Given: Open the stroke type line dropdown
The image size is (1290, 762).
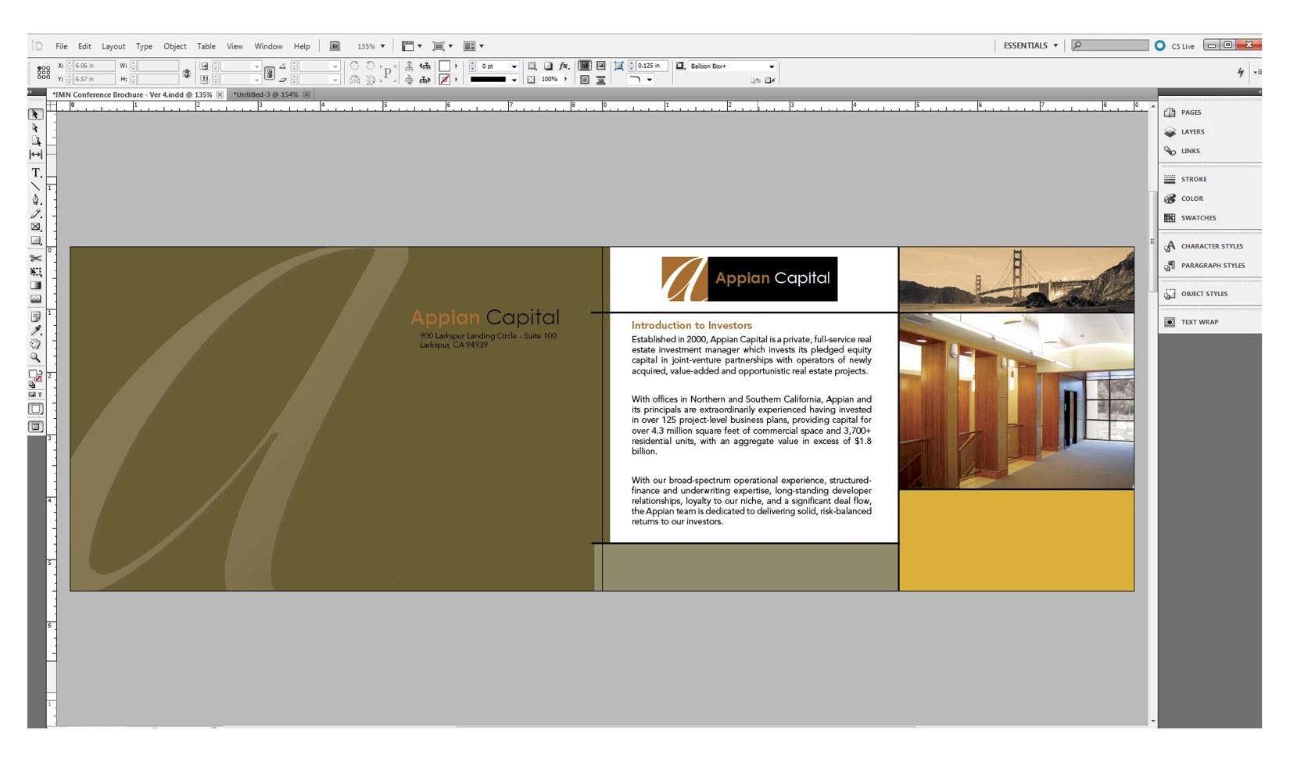Looking at the screenshot, I should click(514, 80).
